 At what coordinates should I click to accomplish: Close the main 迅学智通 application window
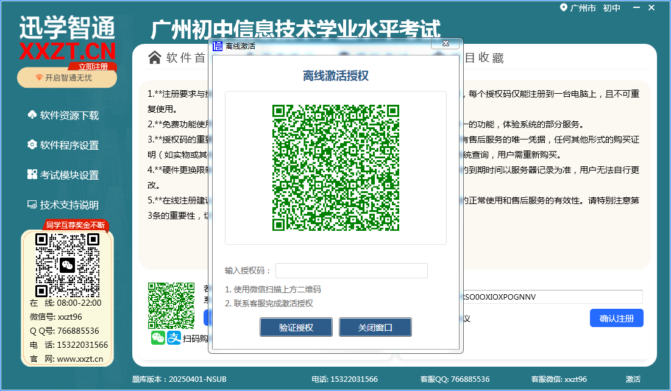651,8
